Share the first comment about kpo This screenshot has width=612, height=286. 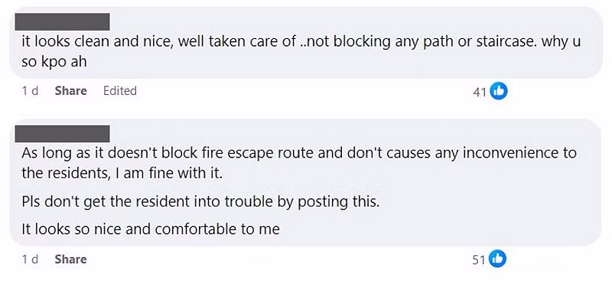click(x=70, y=91)
